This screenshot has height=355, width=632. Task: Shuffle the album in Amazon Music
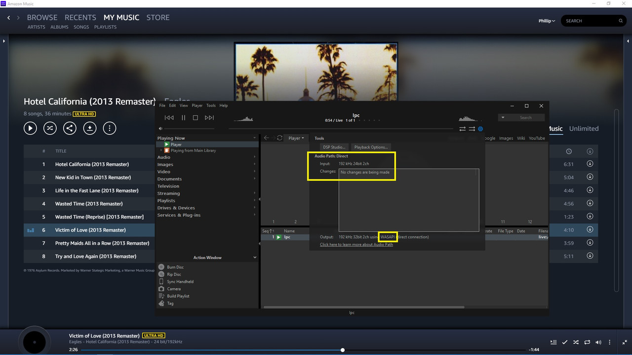pos(50,129)
